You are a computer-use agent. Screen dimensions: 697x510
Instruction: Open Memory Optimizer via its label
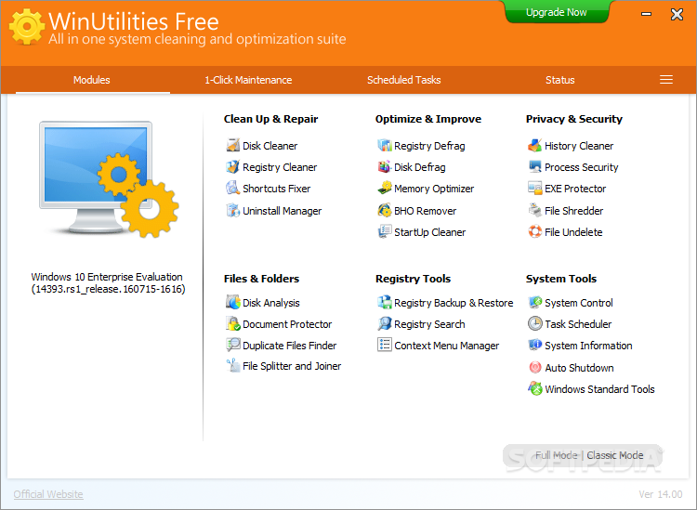pyautogui.click(x=434, y=189)
